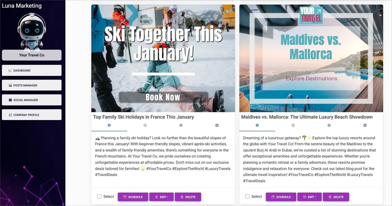The image size is (392, 206).
Task: Open Social Manager from sidebar
Action: (x=32, y=100)
